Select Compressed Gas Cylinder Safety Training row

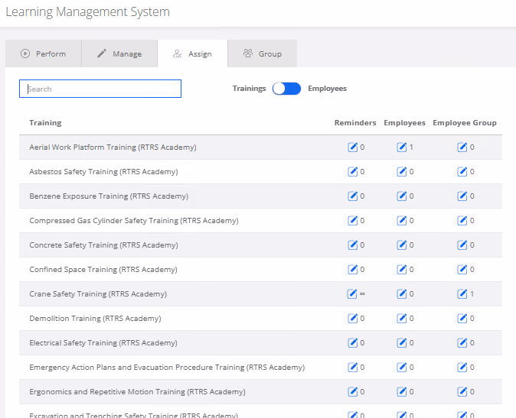point(260,220)
